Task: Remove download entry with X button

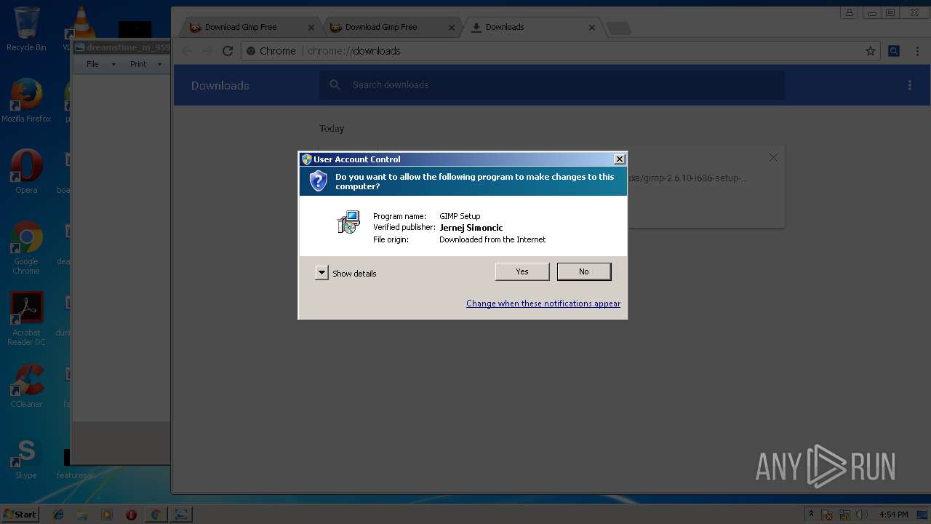Action: click(773, 157)
